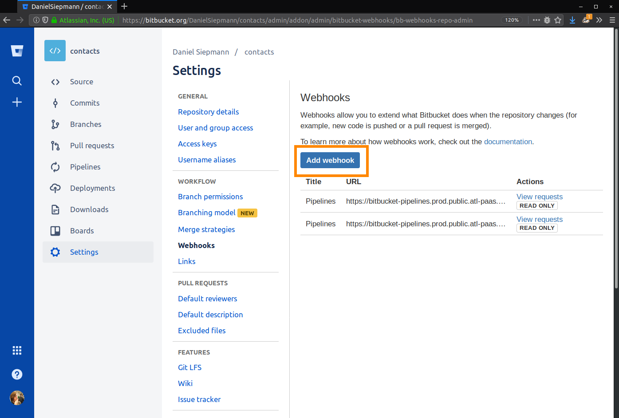
Task: Click the Pipelines icon
Action: tap(55, 167)
